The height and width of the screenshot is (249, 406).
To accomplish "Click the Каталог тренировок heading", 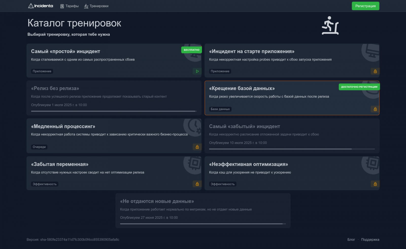I will click(74, 23).
